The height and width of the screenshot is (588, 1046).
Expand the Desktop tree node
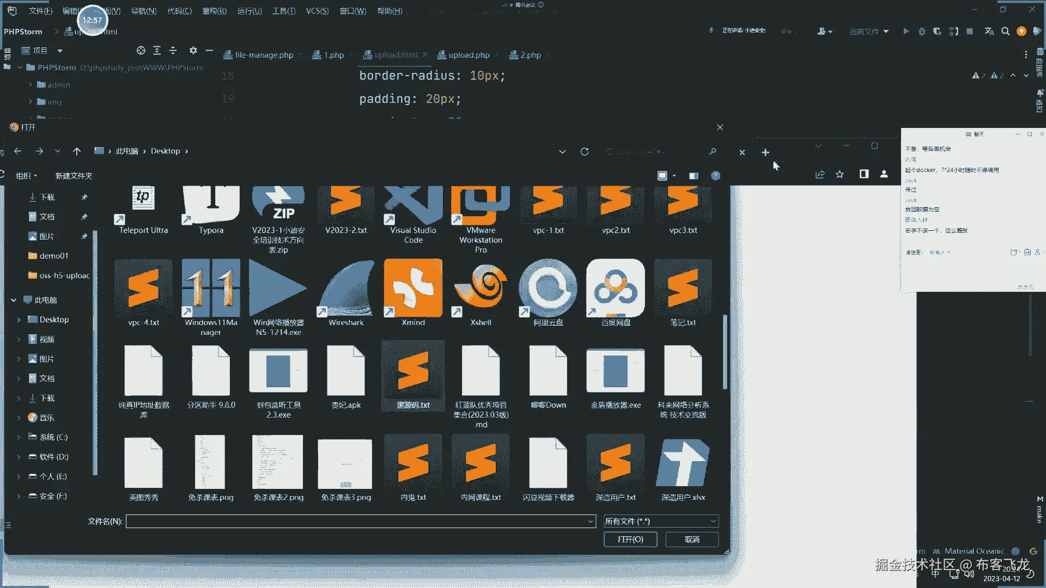click(19, 320)
